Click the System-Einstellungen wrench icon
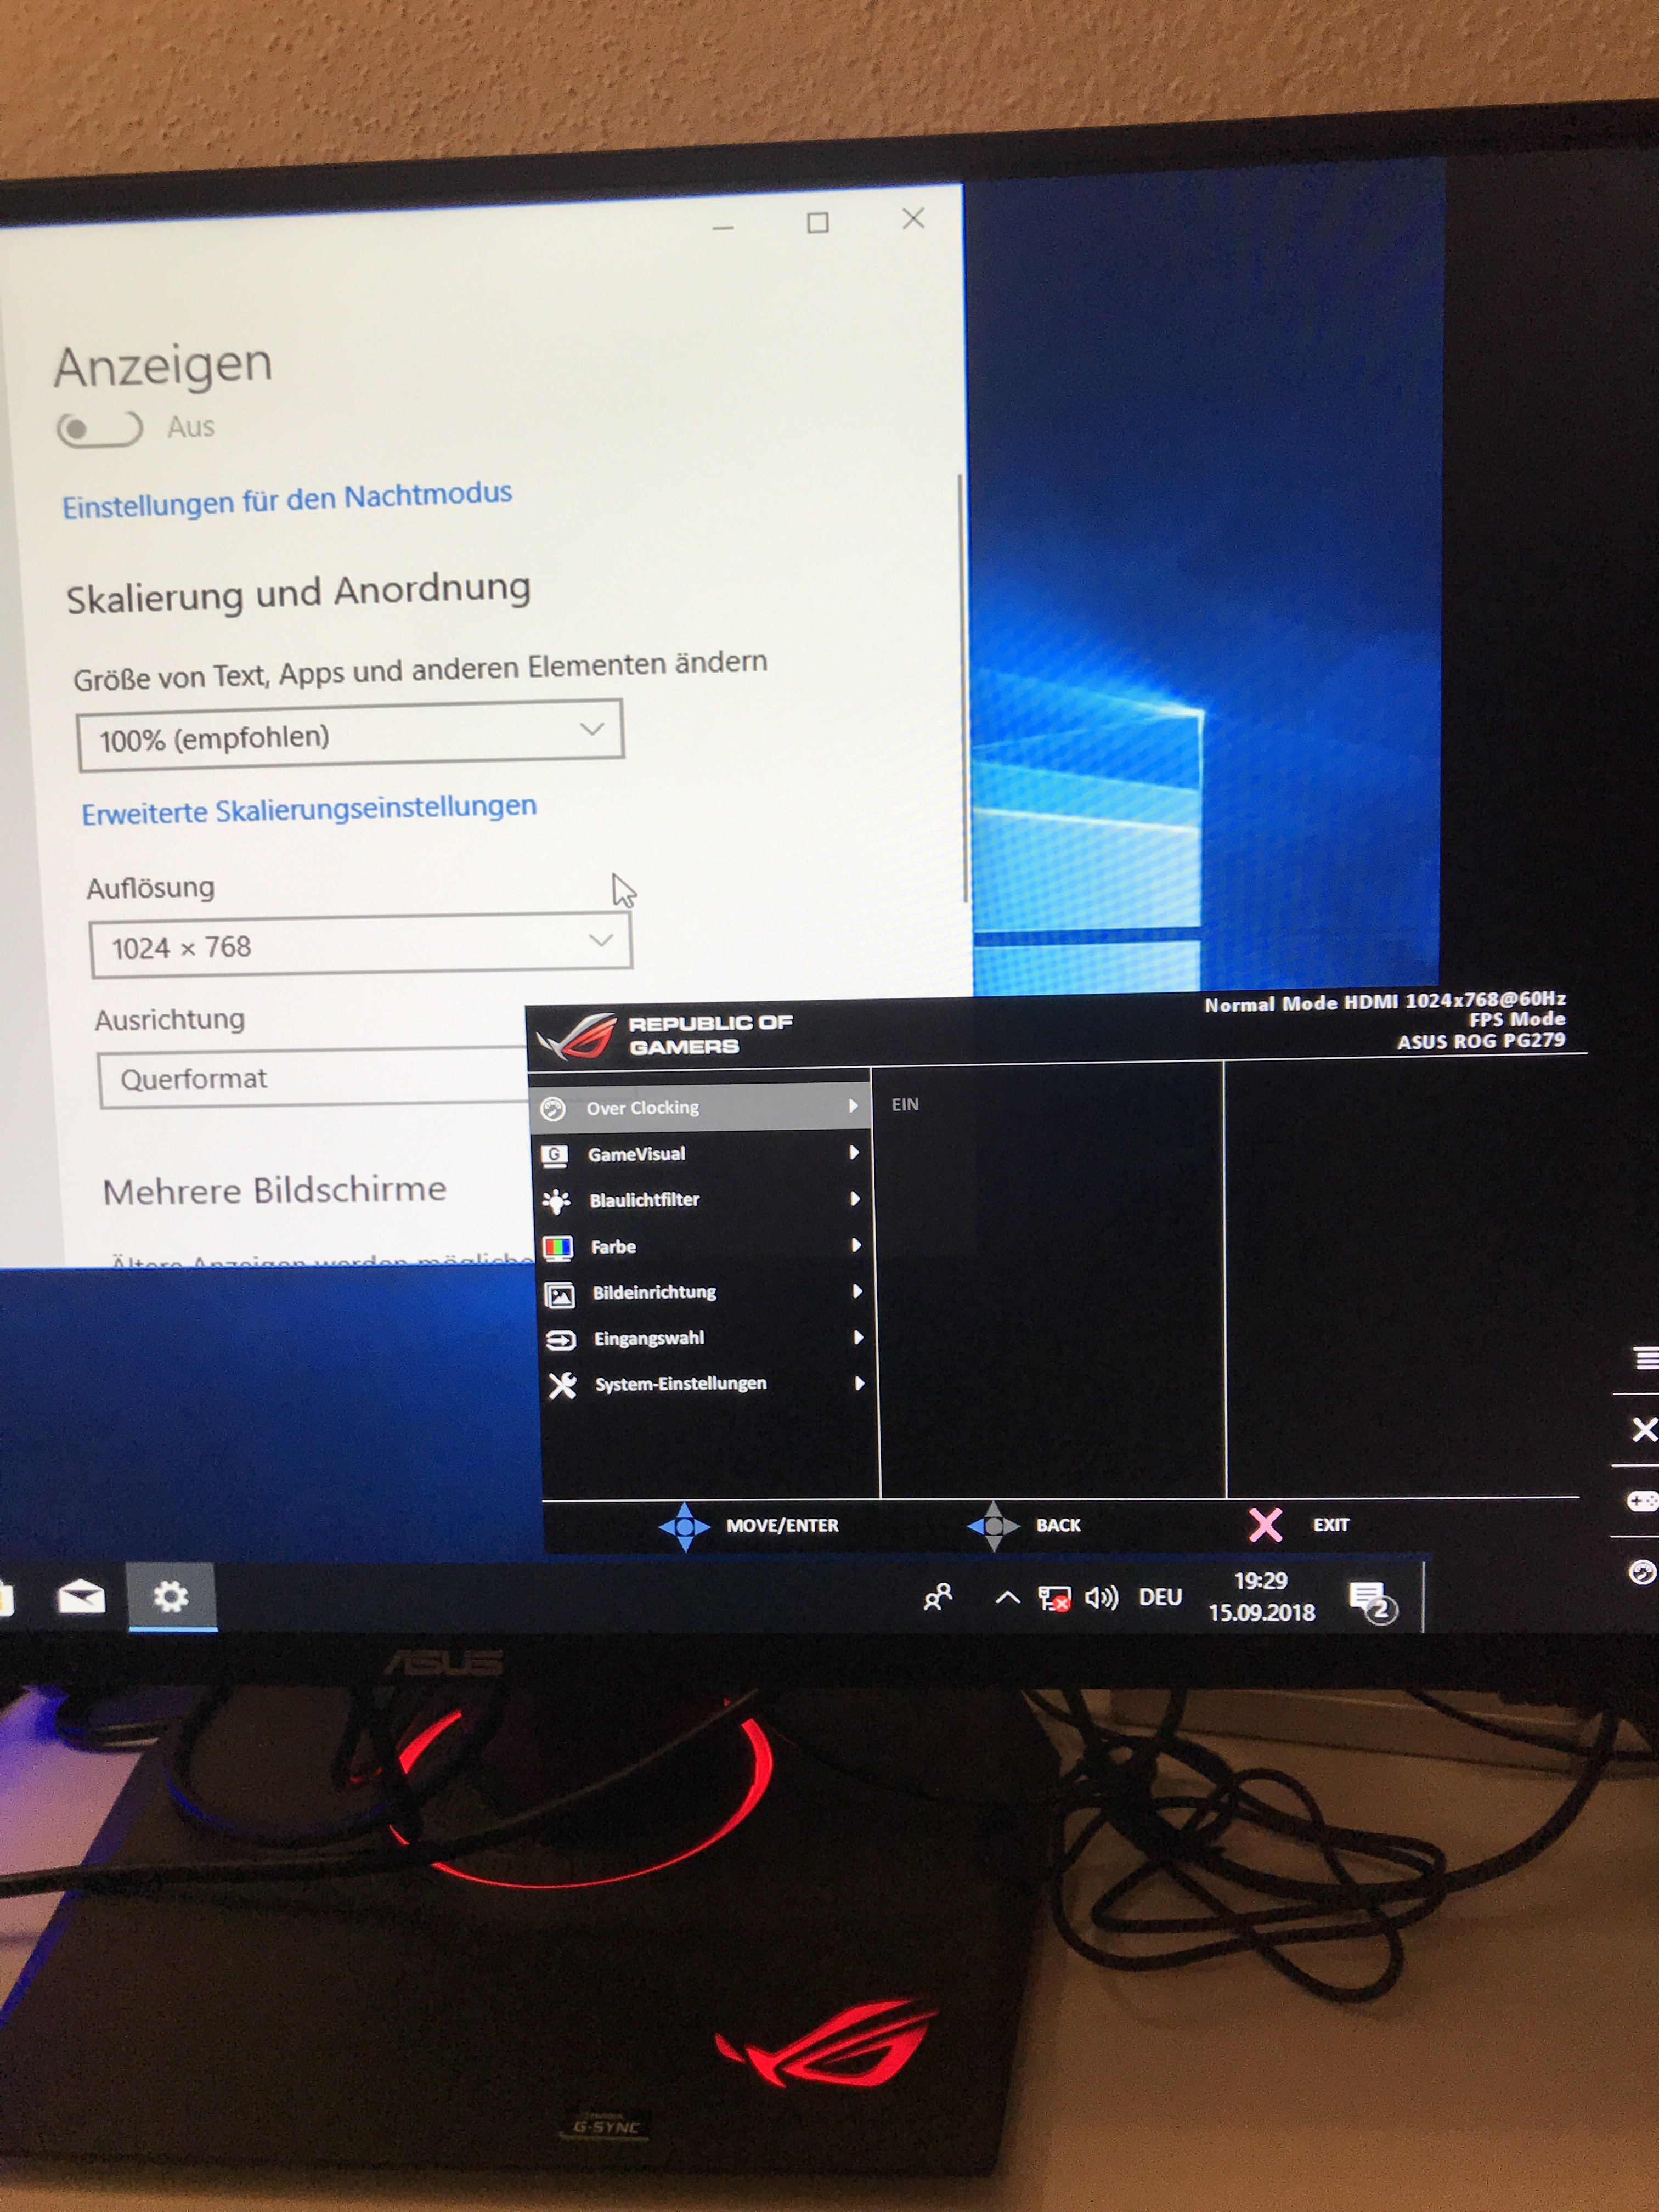 coord(562,1386)
